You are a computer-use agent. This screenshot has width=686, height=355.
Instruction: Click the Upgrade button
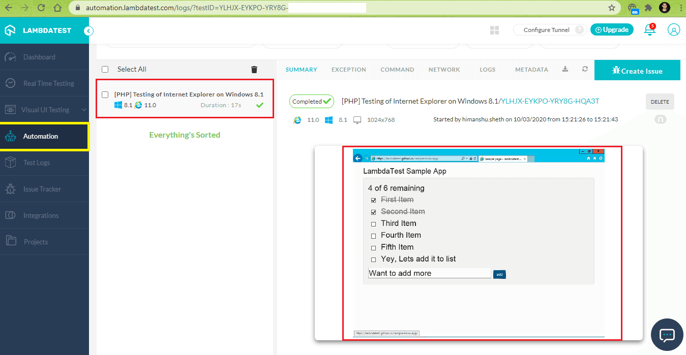[612, 30]
